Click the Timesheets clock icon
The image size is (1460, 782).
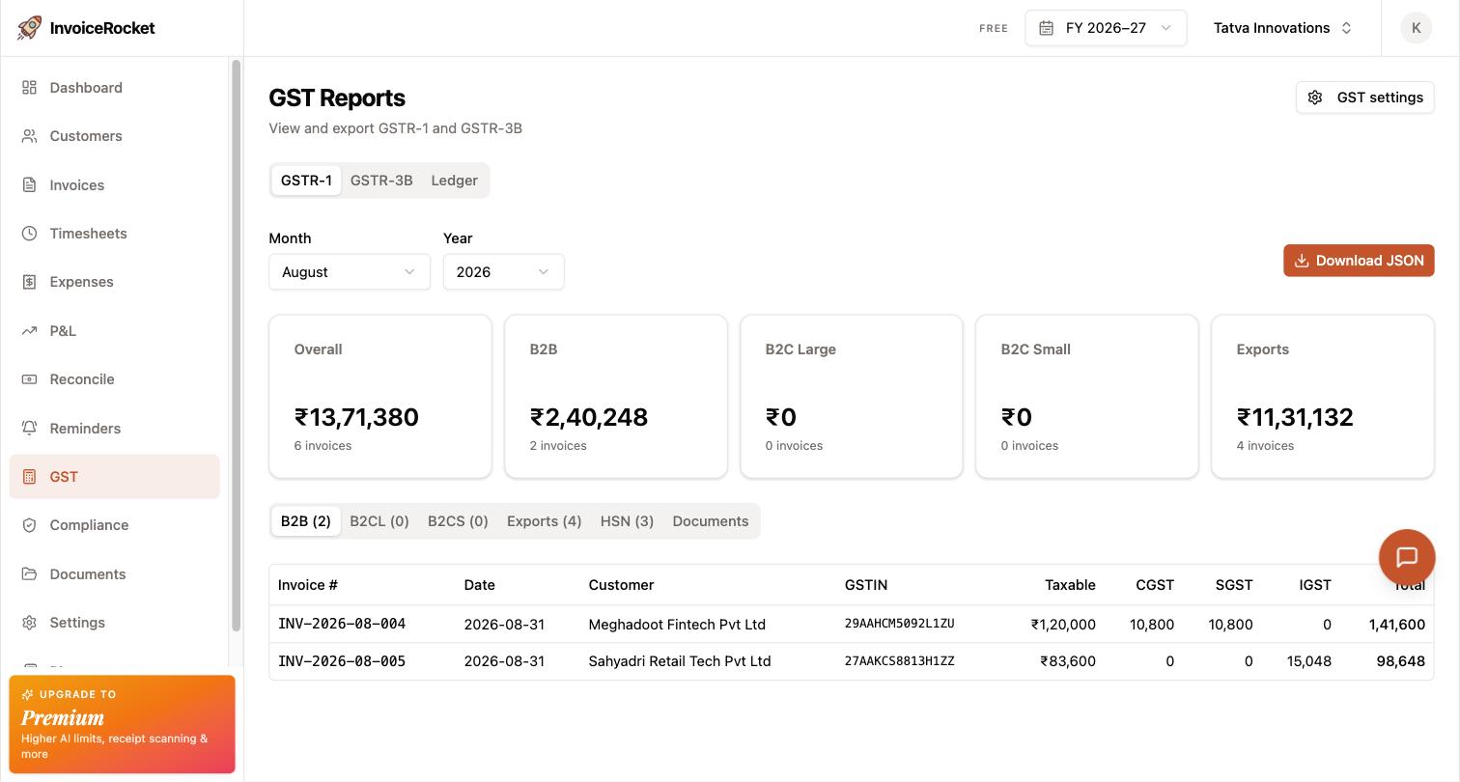tap(30, 234)
